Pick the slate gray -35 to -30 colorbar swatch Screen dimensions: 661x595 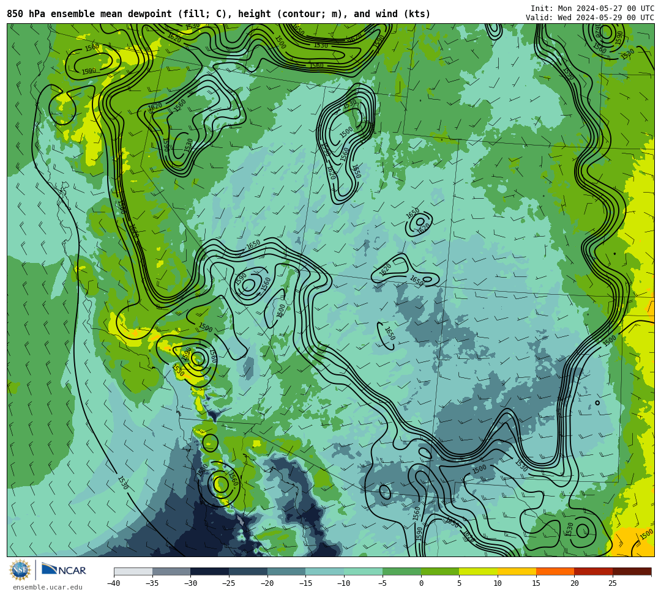coord(171,571)
